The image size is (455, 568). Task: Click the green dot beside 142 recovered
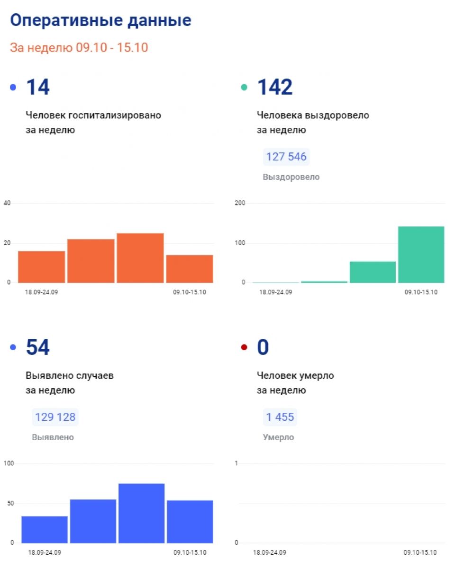pyautogui.click(x=244, y=87)
